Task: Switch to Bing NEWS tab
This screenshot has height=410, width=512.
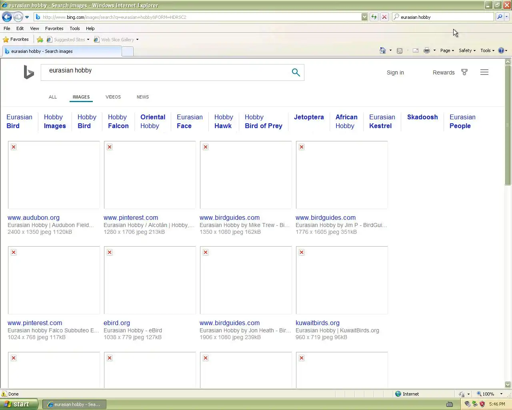Action: pos(143,97)
